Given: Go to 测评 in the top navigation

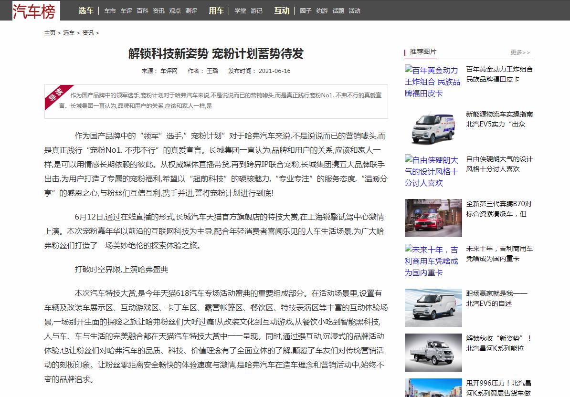Looking at the screenshot, I should [x=191, y=11].
